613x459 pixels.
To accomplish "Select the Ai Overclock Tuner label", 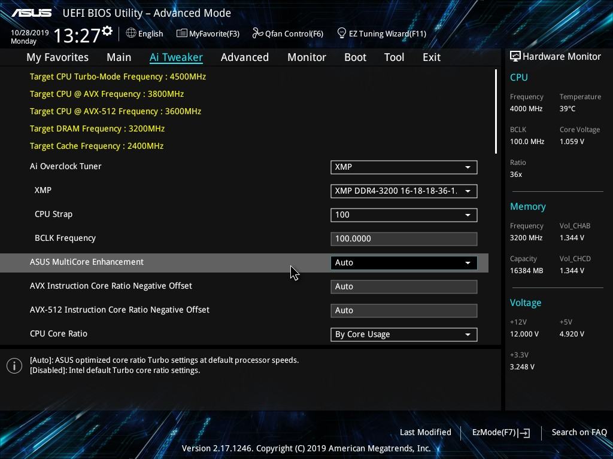I will pyautogui.click(x=66, y=166).
